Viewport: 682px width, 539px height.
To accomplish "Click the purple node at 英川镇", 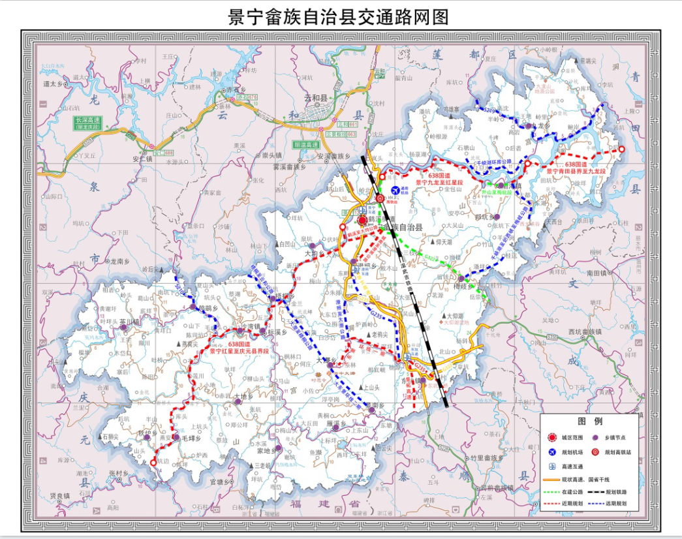I will pos(124,327).
